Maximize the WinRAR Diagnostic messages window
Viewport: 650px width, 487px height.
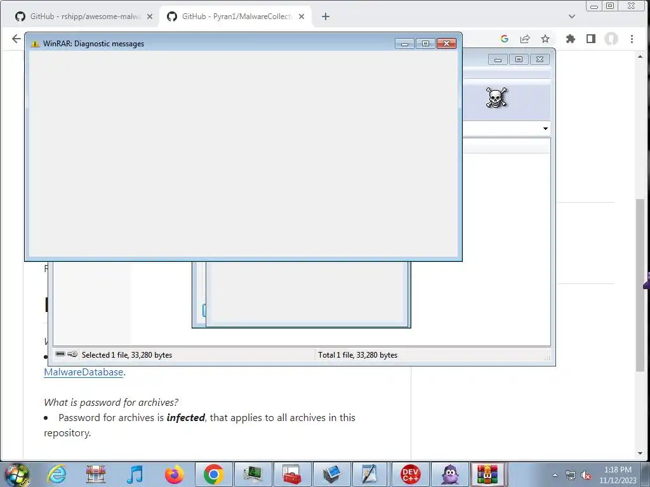pos(425,44)
